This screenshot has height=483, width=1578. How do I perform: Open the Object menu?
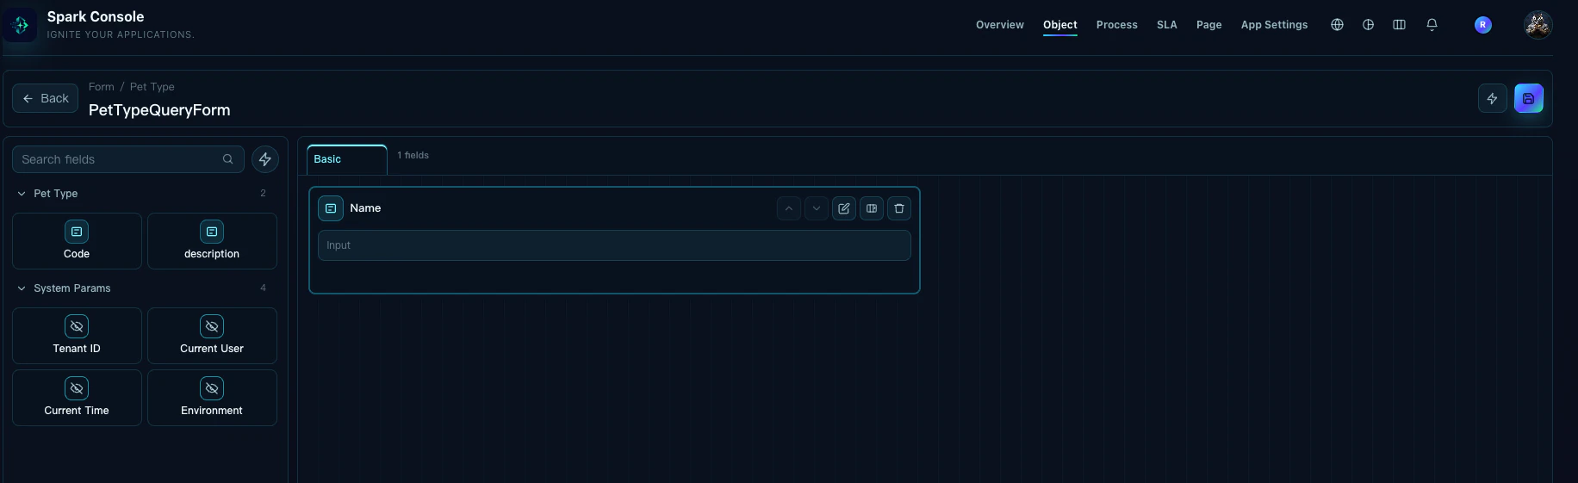click(x=1060, y=25)
